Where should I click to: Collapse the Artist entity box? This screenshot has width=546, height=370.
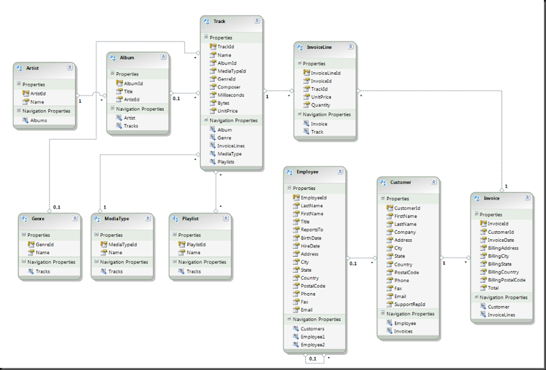click(70, 67)
